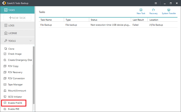This screenshot has width=181, height=112.
Task: Sort tasks by Last Result column
Action: pyautogui.click(x=139, y=20)
